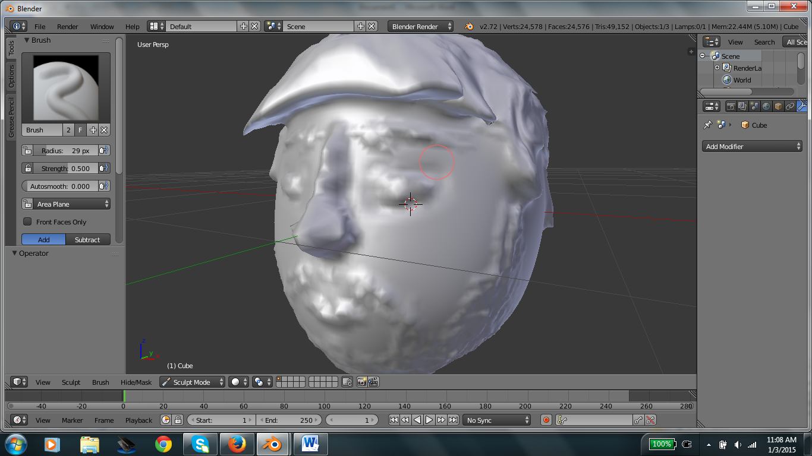812x456 pixels.
Task: Open the Hide/Mask menu
Action: (x=136, y=382)
